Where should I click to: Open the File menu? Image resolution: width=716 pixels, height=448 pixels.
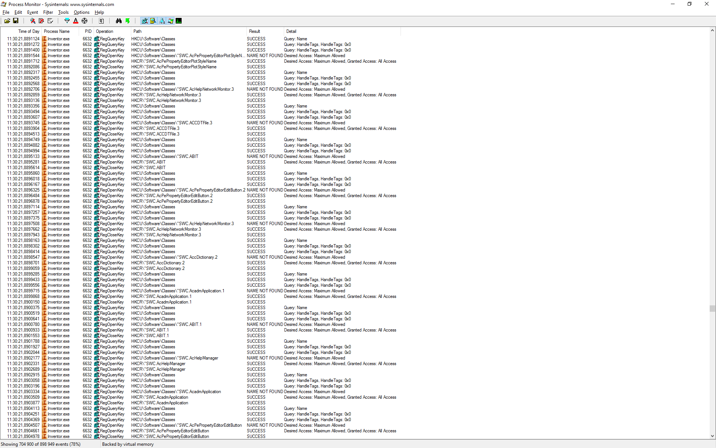(x=6, y=12)
